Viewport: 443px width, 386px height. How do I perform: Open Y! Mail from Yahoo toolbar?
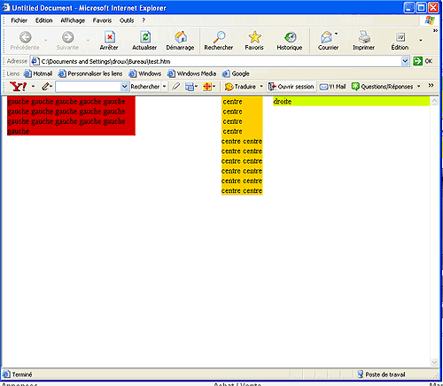click(332, 87)
